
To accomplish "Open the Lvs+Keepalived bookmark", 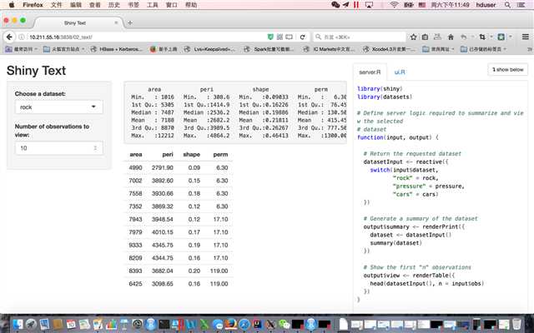I will click(209, 49).
